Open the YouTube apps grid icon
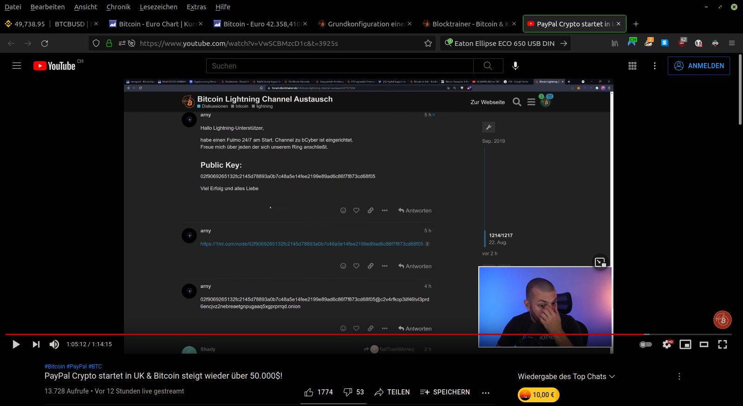 pyautogui.click(x=632, y=66)
